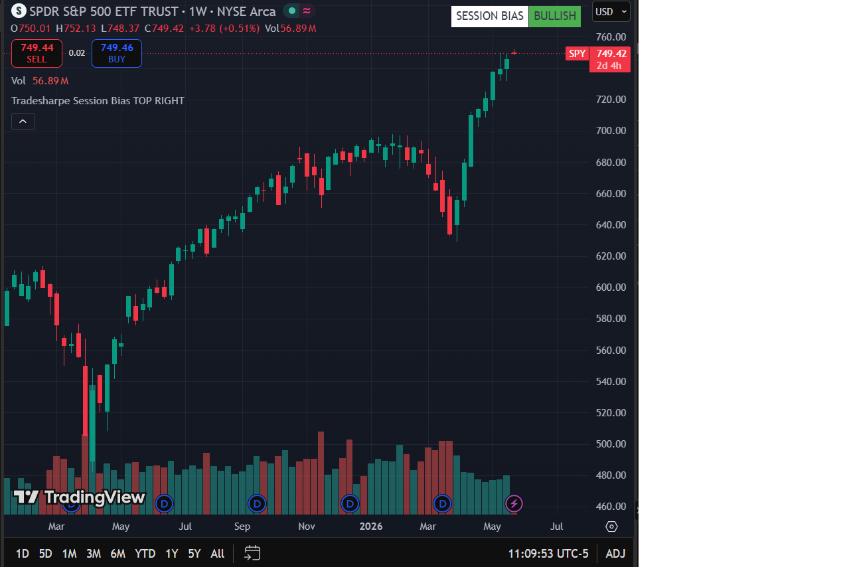Click the red SPY price axis tag
This screenshot has height=567, width=841.
click(577, 54)
